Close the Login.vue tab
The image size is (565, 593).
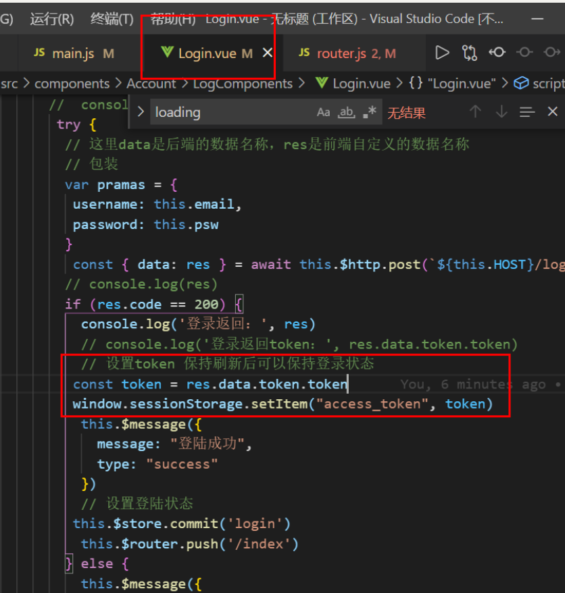click(x=268, y=53)
